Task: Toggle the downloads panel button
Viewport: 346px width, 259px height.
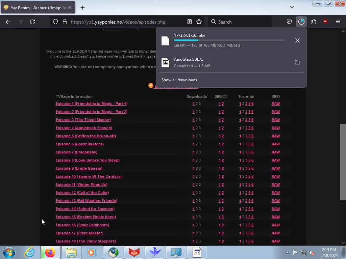Action: click(x=301, y=22)
